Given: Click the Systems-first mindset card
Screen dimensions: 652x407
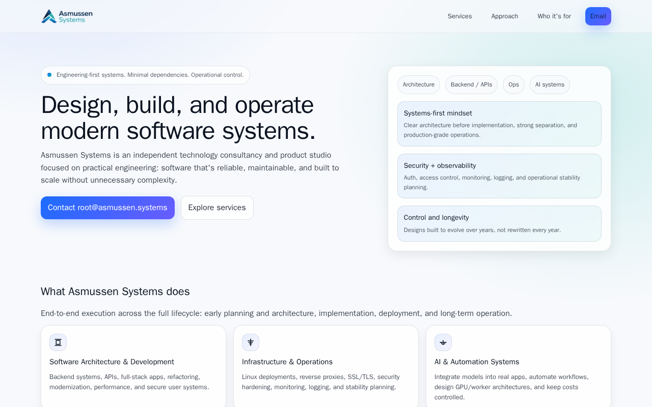Looking at the screenshot, I should (x=499, y=124).
